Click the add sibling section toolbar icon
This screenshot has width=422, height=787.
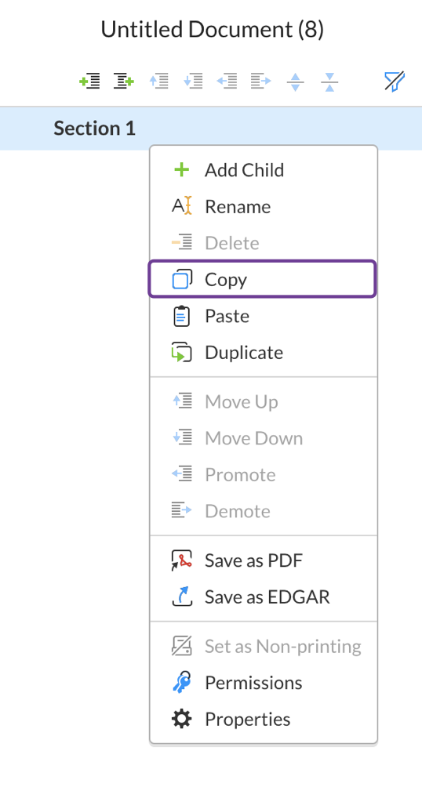pos(89,81)
